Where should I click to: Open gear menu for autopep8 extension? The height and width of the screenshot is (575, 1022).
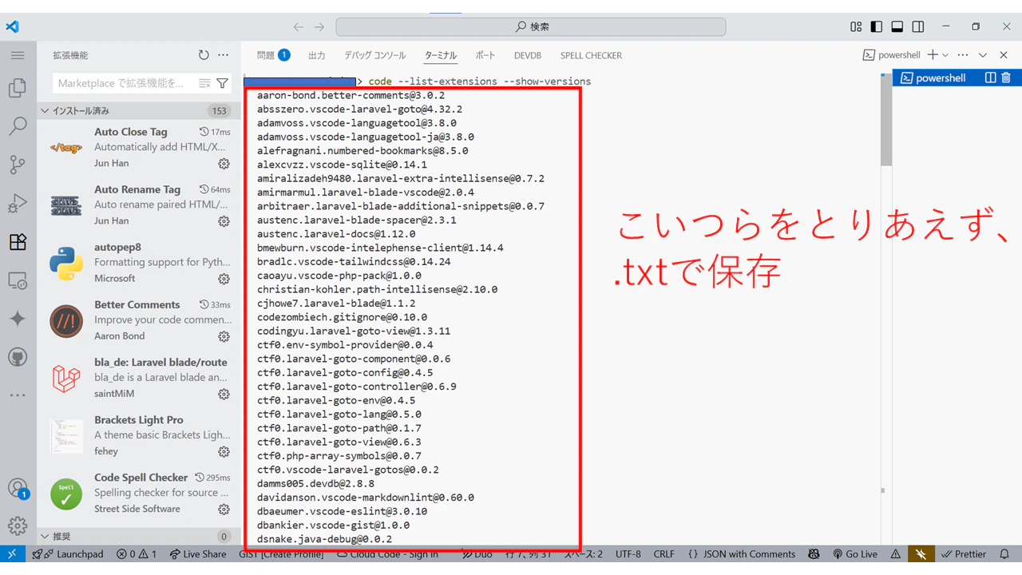tap(224, 279)
